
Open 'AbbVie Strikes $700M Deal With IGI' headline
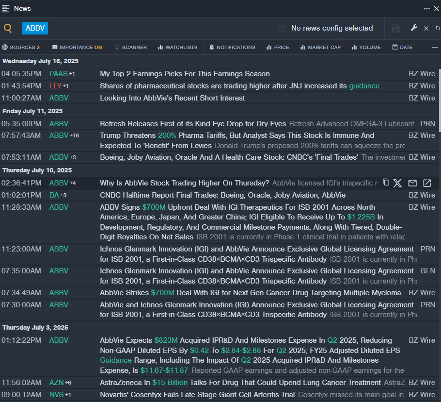click(x=251, y=293)
